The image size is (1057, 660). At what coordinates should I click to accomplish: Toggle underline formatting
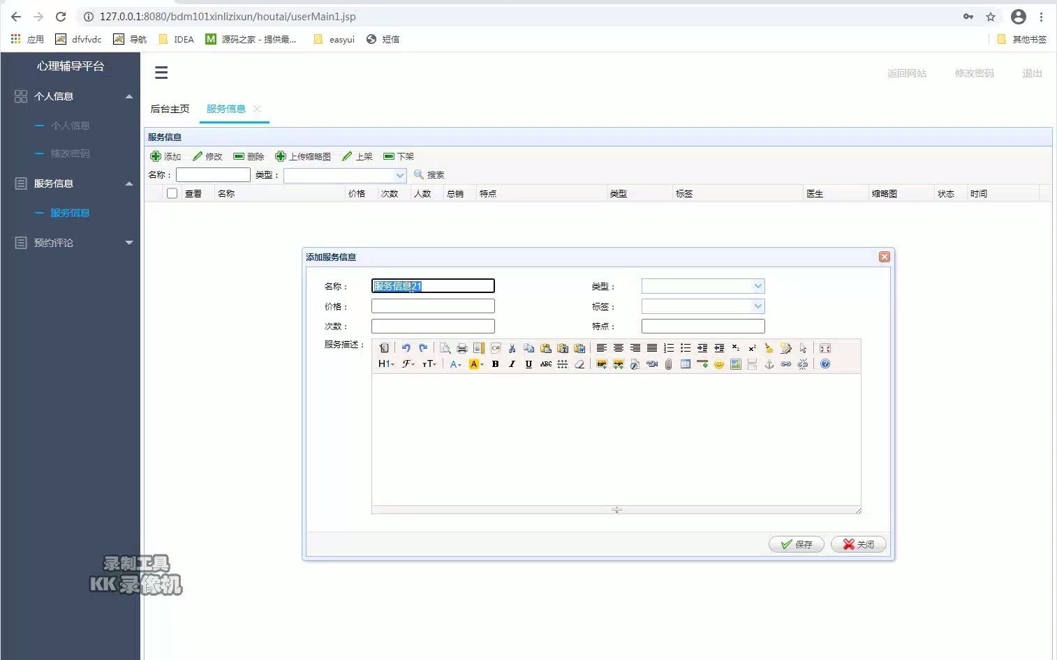(529, 364)
